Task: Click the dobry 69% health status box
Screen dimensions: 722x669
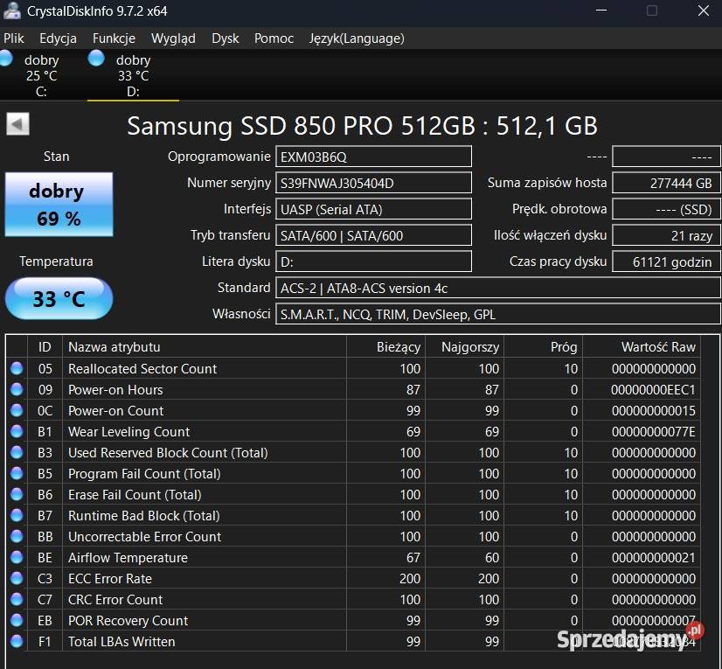Action: (58, 203)
